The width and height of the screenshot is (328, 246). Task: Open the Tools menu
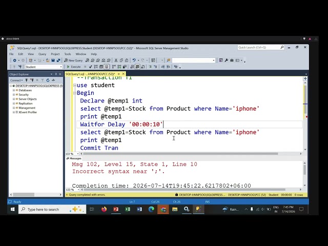coord(68,54)
